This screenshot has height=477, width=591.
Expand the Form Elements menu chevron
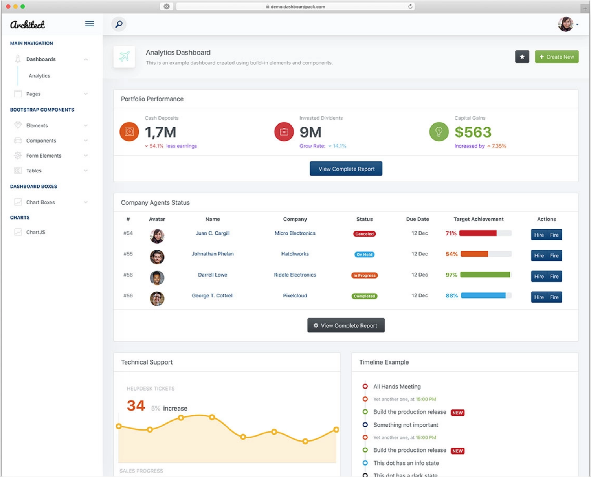pyautogui.click(x=86, y=156)
